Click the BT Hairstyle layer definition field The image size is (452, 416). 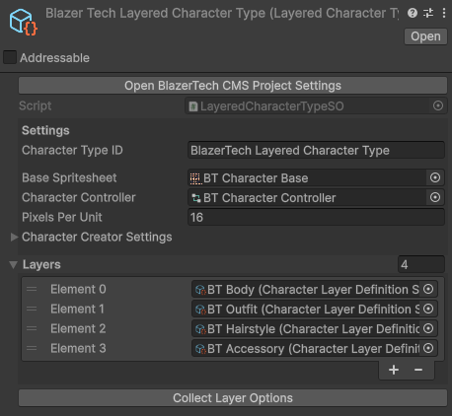(x=315, y=328)
